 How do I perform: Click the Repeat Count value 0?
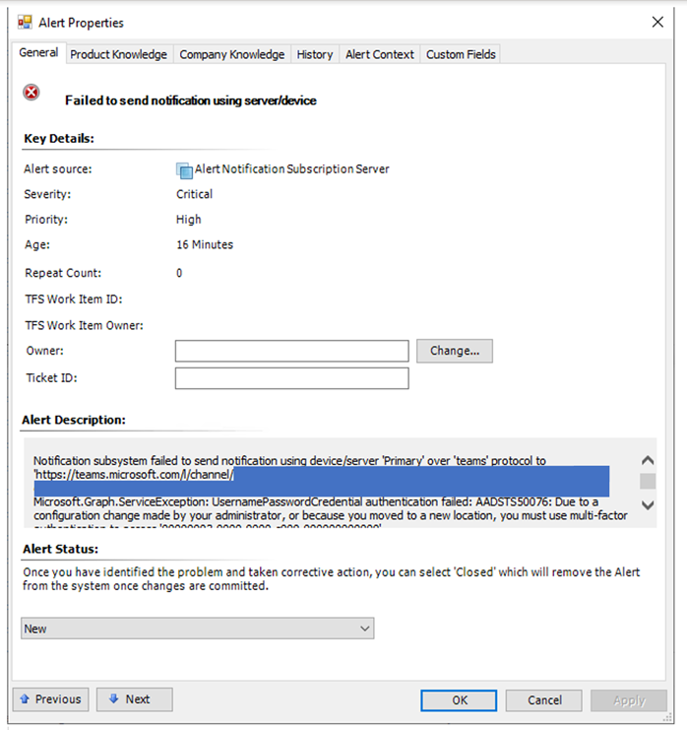[179, 273]
